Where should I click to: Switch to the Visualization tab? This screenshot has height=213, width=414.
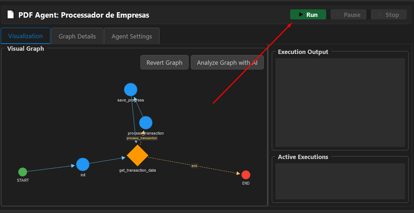[x=26, y=36]
